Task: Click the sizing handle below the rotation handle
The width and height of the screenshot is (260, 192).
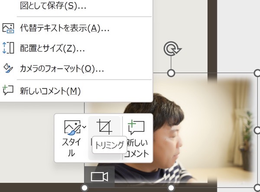Action: (x=171, y=73)
